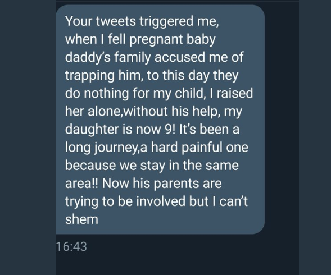Click the opening words "Your tweets"
Screen dimensions: 331x275
[x=101, y=22]
